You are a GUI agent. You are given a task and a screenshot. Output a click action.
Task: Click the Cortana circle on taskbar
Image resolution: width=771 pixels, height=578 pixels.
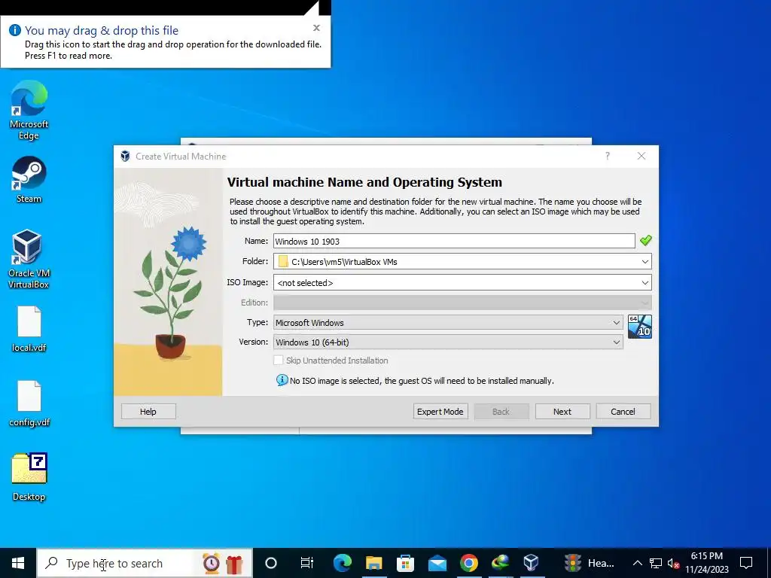click(x=271, y=563)
